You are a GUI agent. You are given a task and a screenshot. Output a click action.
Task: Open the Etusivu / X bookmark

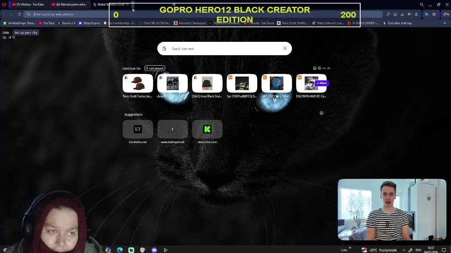pyautogui.click(x=66, y=23)
